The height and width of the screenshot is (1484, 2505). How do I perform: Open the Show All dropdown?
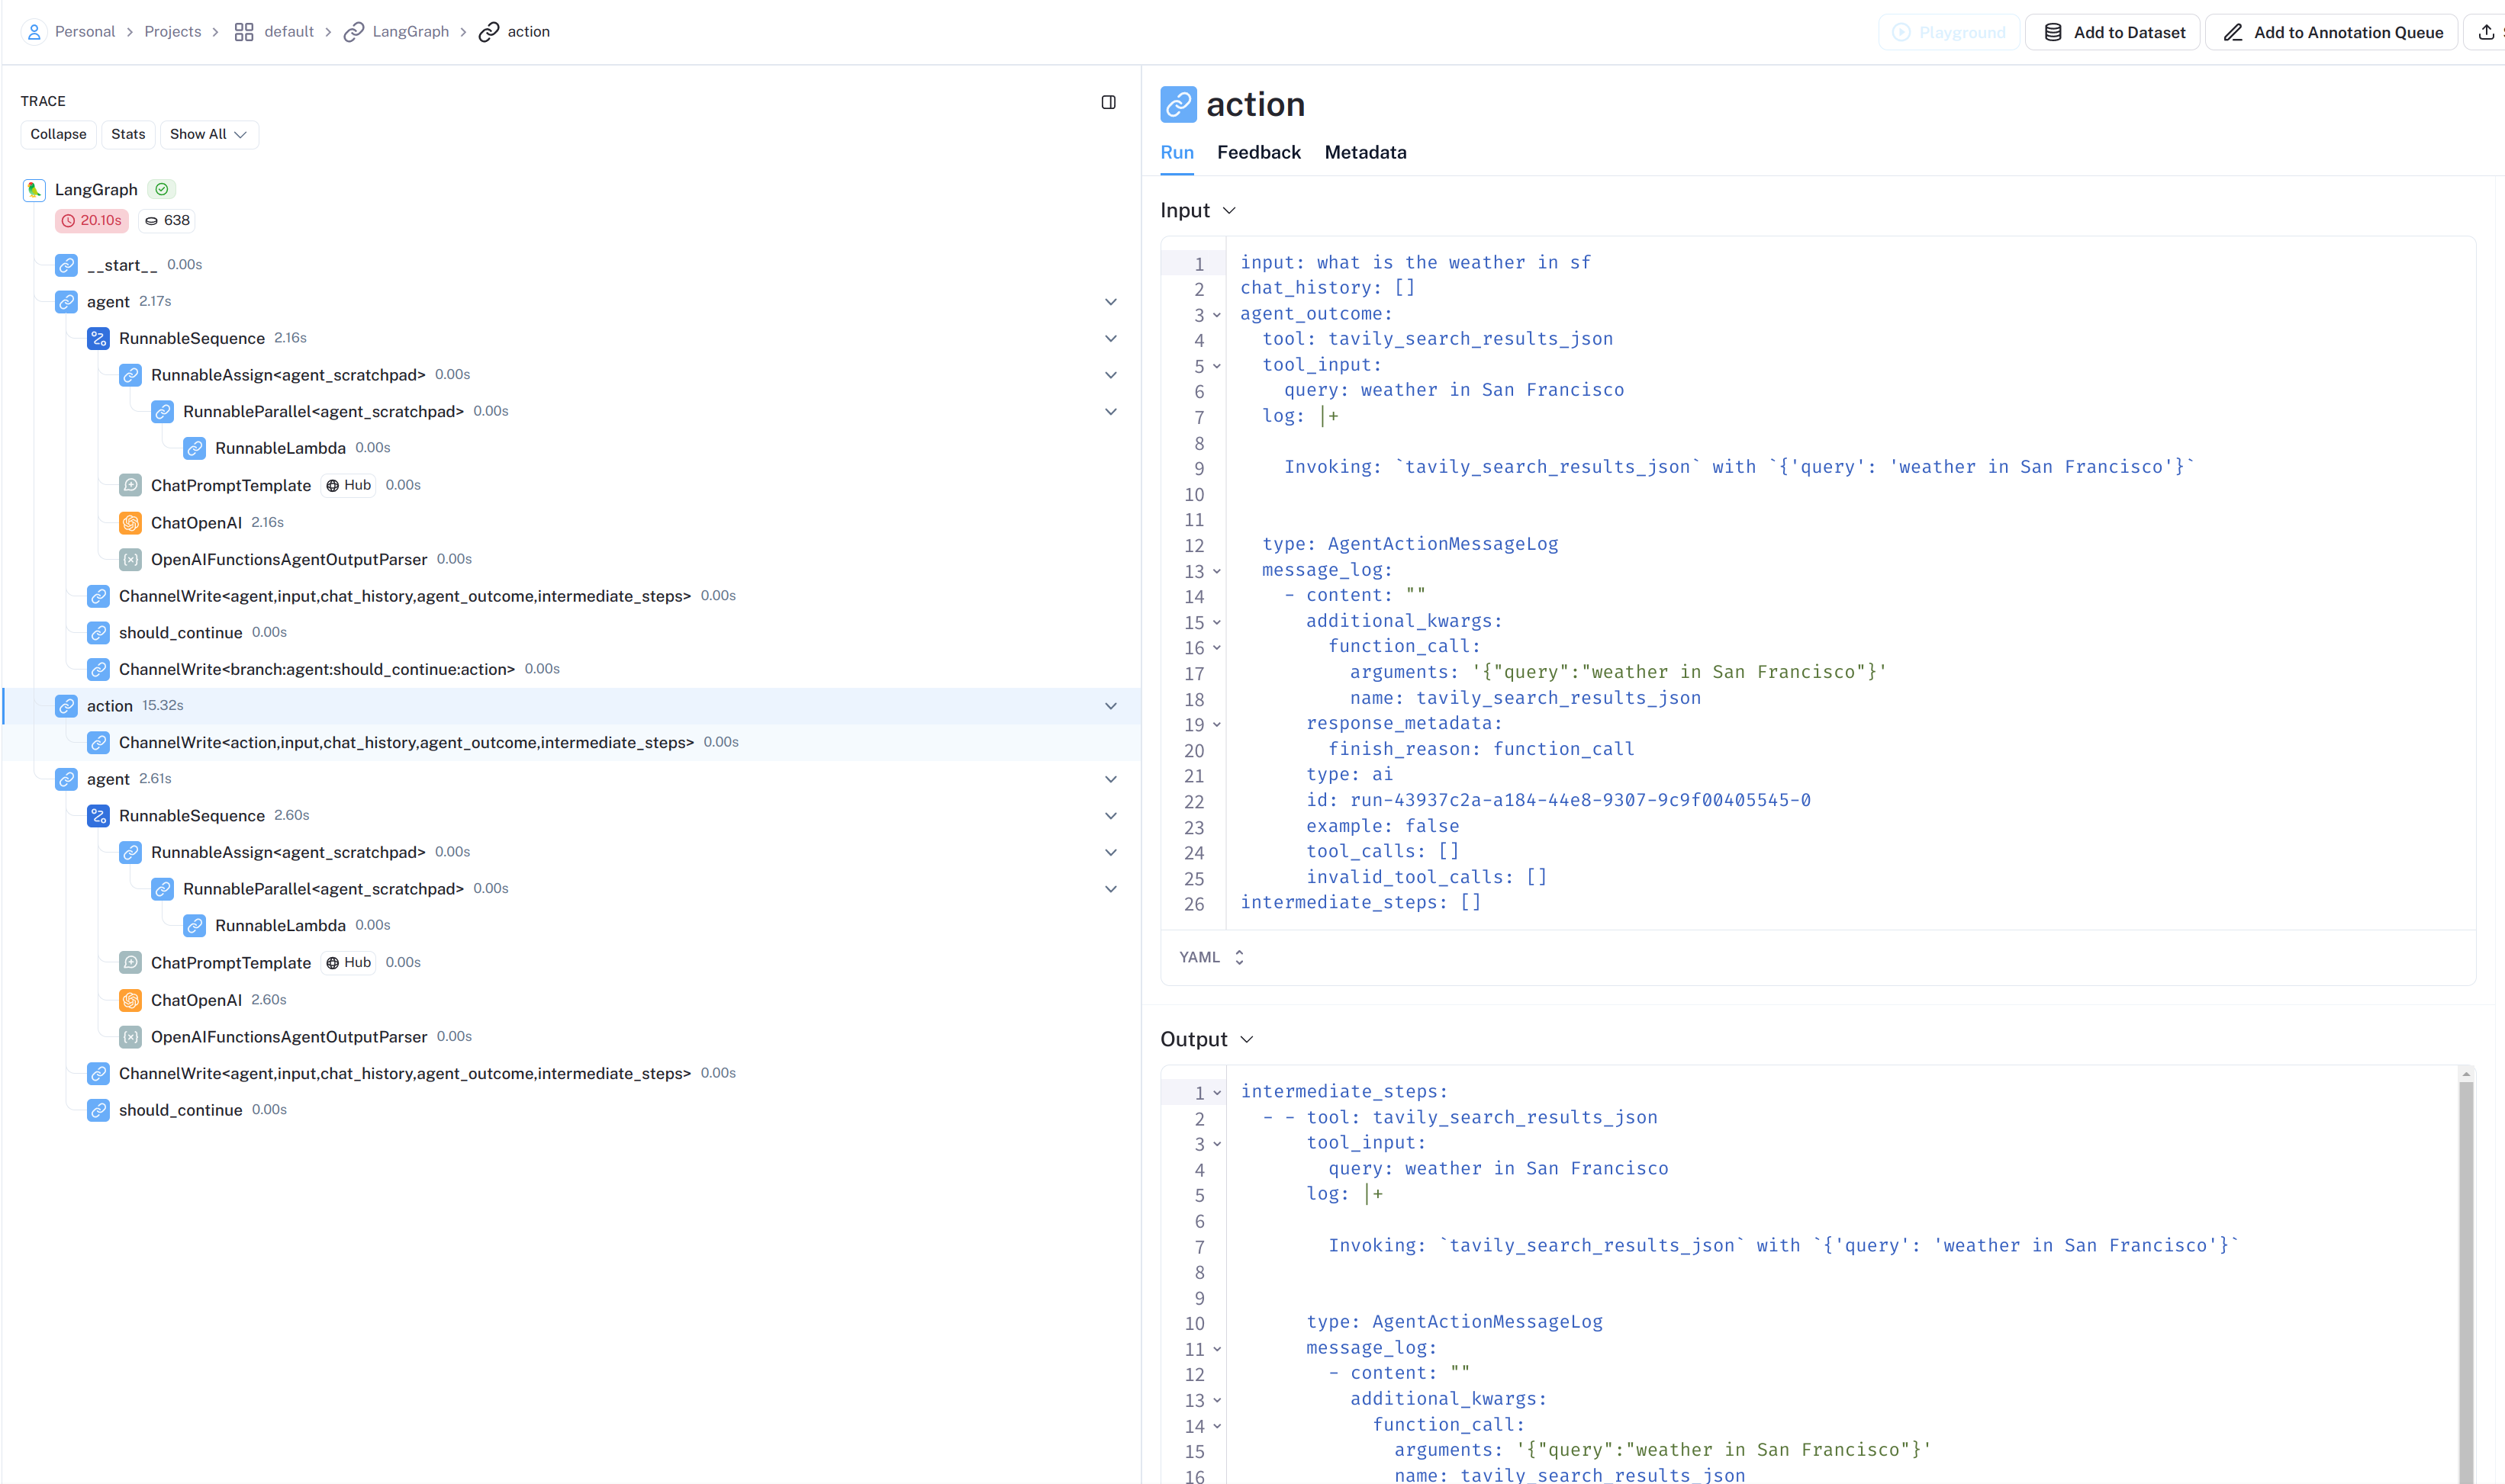[x=208, y=135]
